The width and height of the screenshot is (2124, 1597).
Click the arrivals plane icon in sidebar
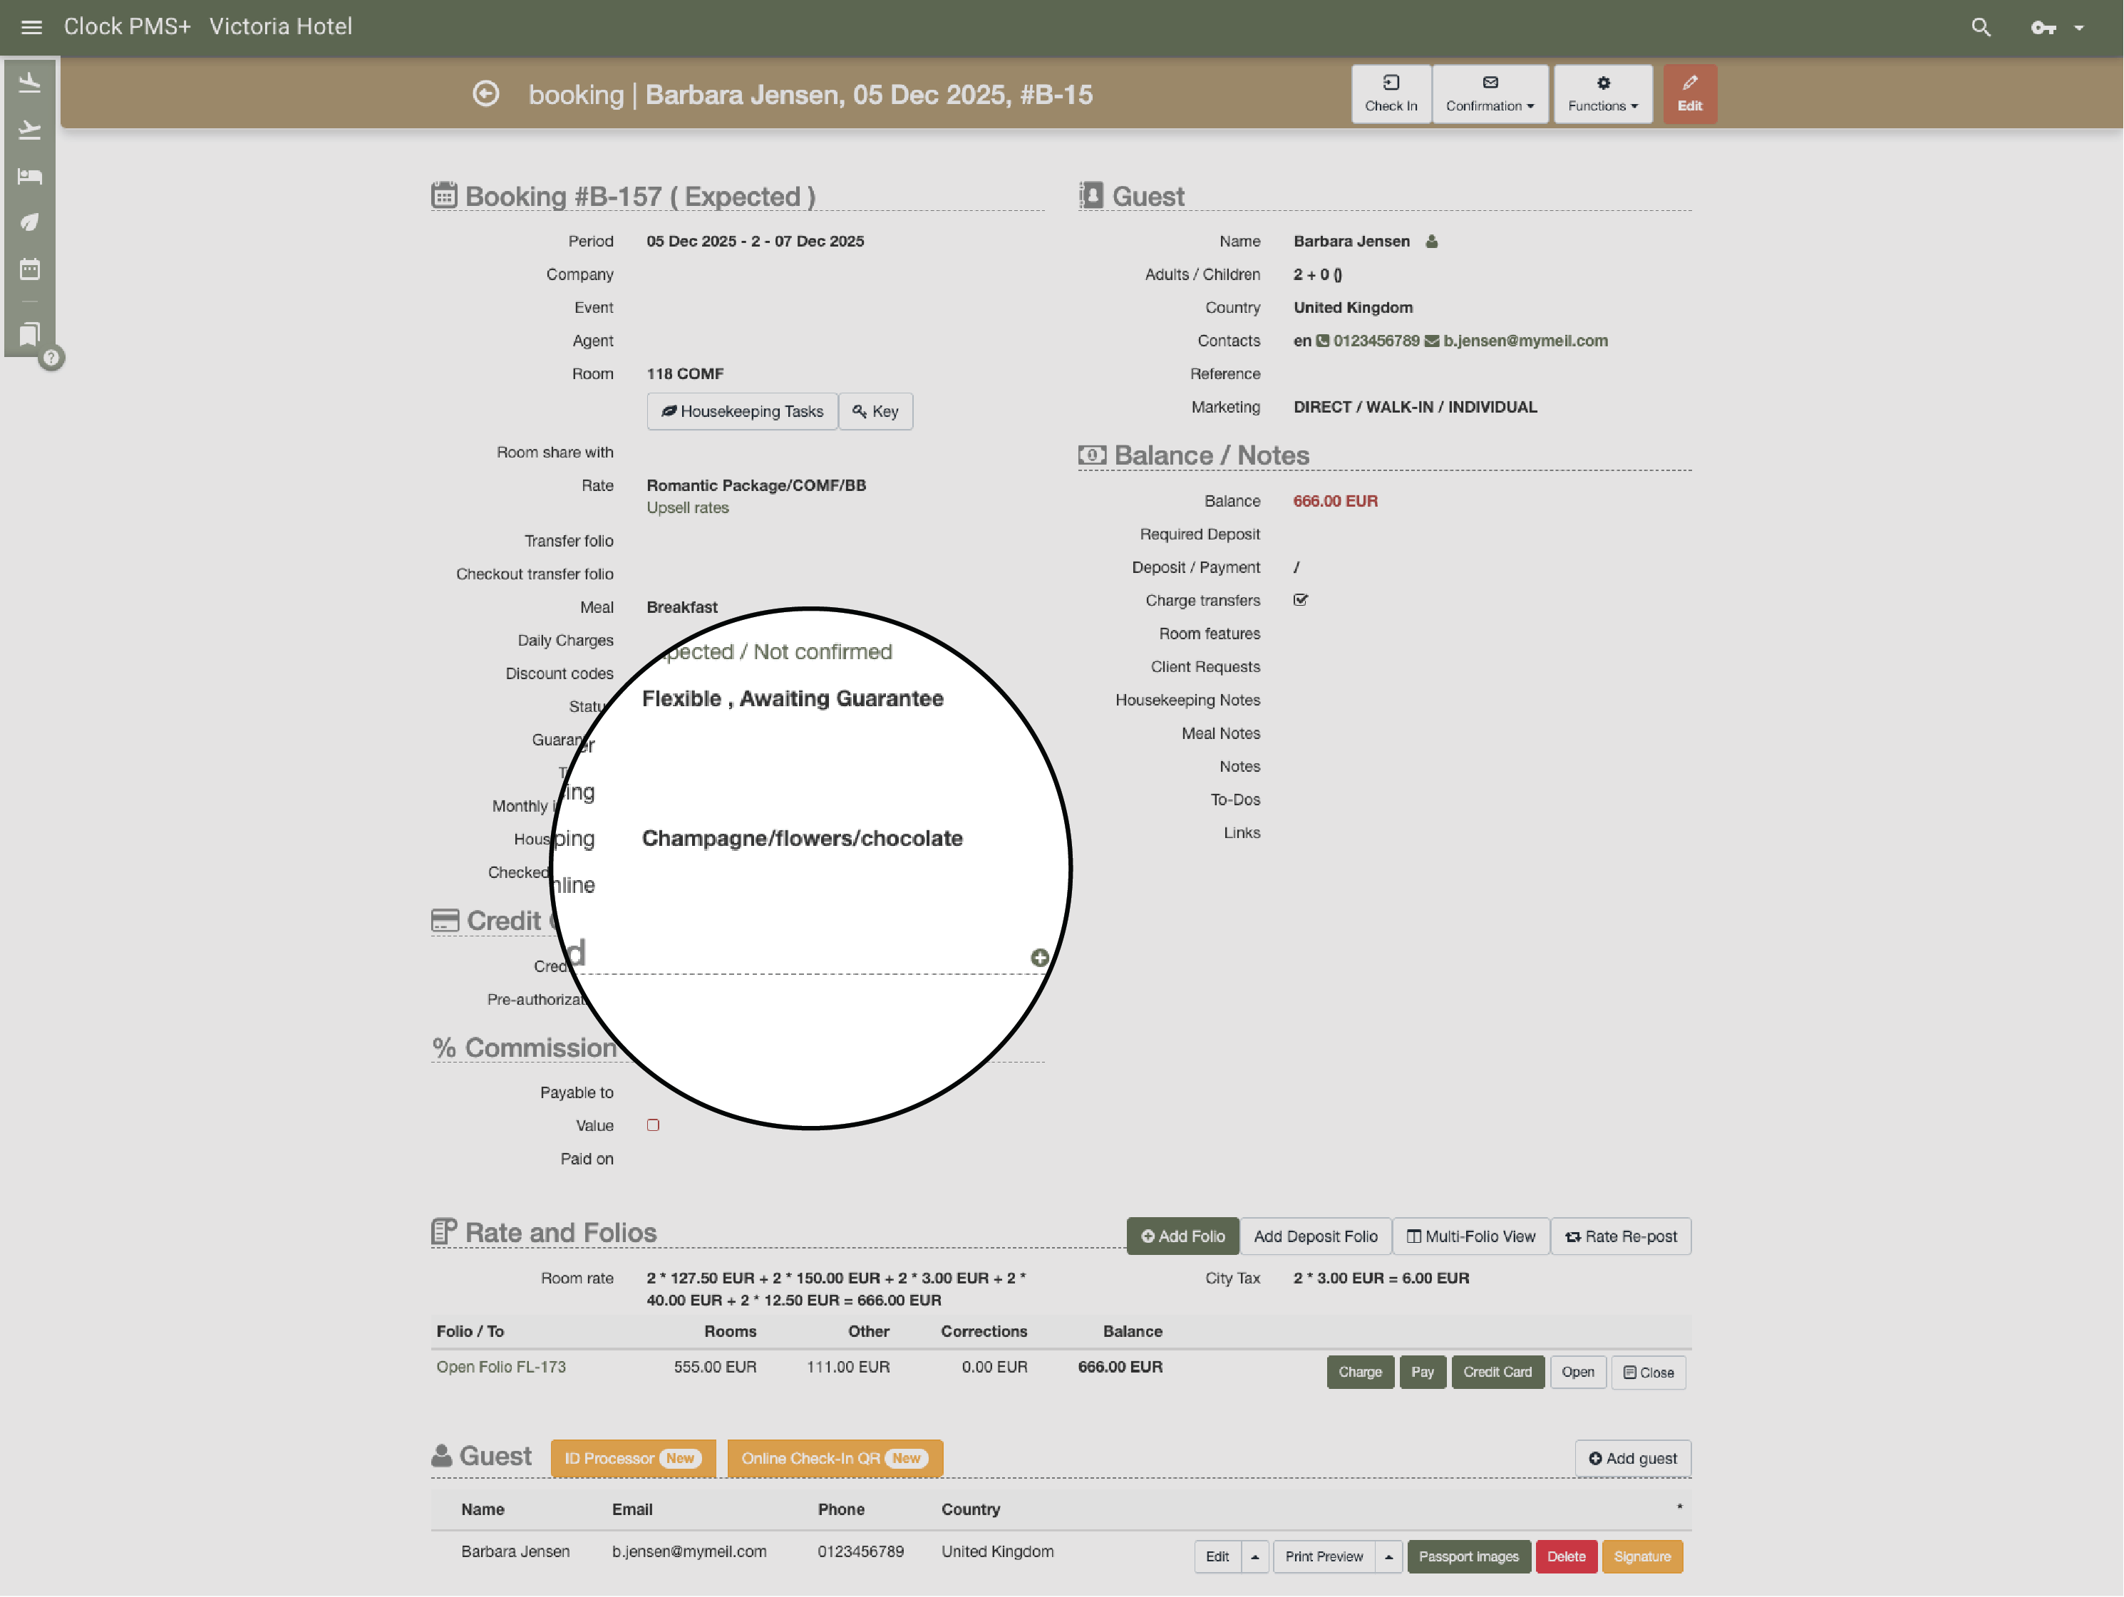[30, 83]
